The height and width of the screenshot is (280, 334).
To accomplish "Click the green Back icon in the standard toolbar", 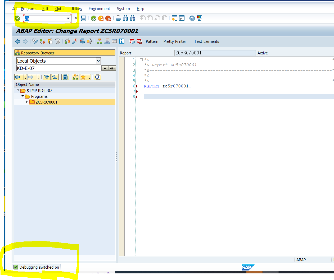I will point(94,18).
